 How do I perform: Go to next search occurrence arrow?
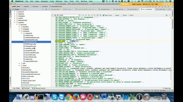(86, 15)
